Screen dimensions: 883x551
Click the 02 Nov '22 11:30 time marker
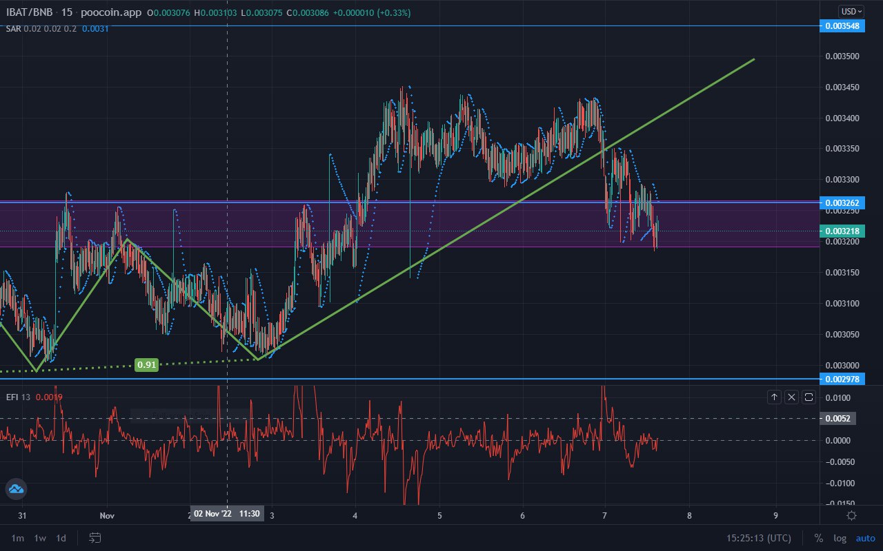click(227, 514)
